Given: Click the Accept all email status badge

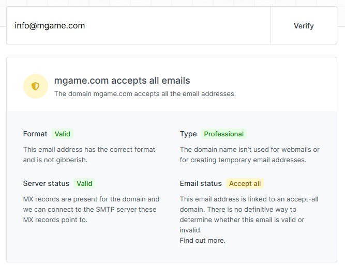Looking at the screenshot, I should (245, 183).
